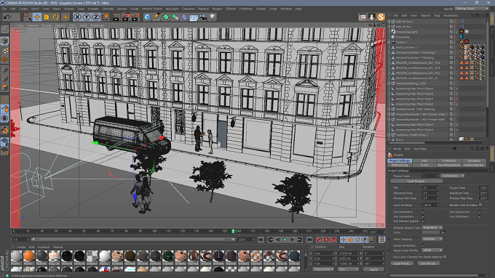Click the green Play Forward button
This screenshot has width=495, height=278.
285,240
